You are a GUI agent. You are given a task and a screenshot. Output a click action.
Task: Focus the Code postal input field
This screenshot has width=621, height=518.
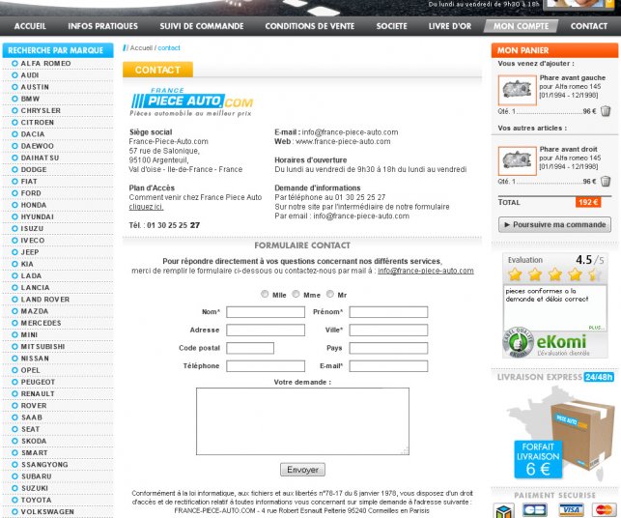250,348
